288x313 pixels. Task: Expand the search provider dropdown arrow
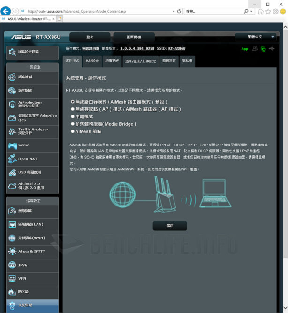click(251, 11)
